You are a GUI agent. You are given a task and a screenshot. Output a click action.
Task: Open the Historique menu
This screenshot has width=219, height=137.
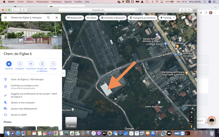tap(56, 2)
